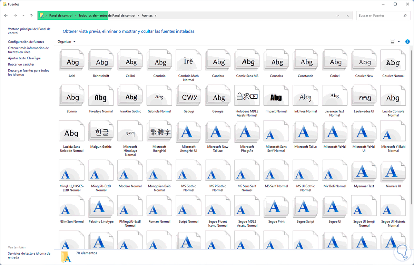The height and width of the screenshot is (265, 414).
Task: Select the Segoe Print font
Action: point(276,207)
